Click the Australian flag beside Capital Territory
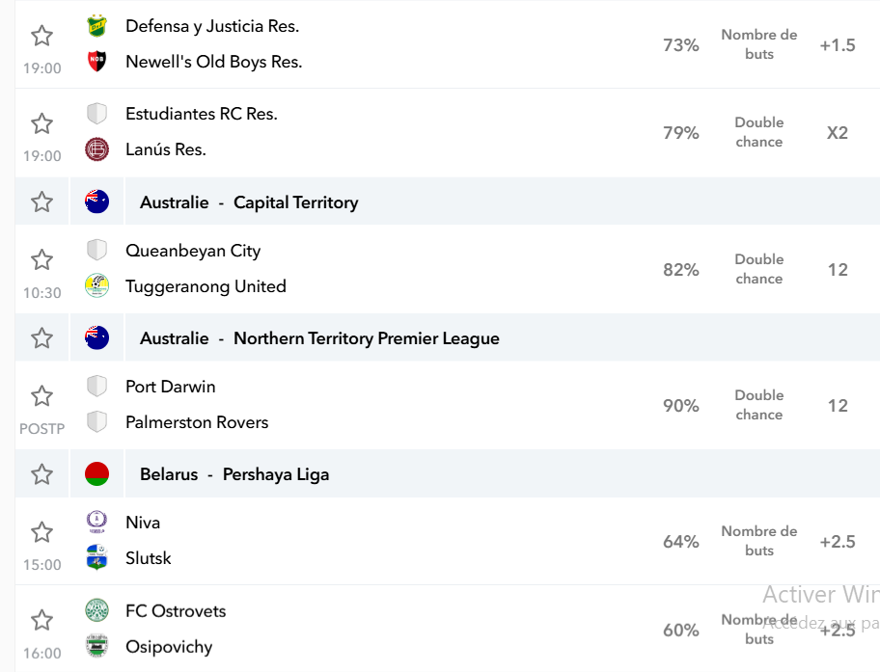Image resolution: width=880 pixels, height=672 pixels. click(x=96, y=202)
